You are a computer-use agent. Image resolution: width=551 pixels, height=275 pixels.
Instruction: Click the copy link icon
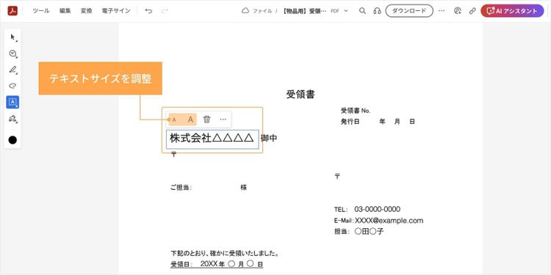coord(472,11)
